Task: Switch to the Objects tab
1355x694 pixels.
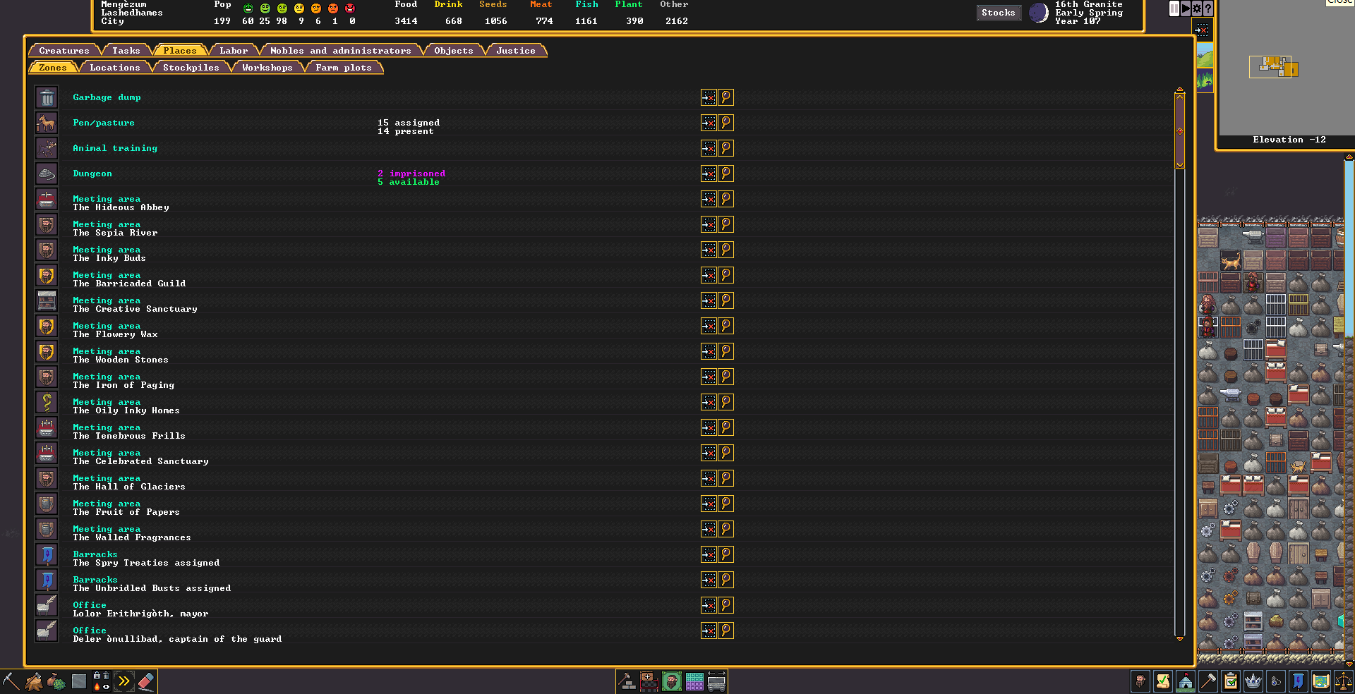Action: (x=454, y=51)
